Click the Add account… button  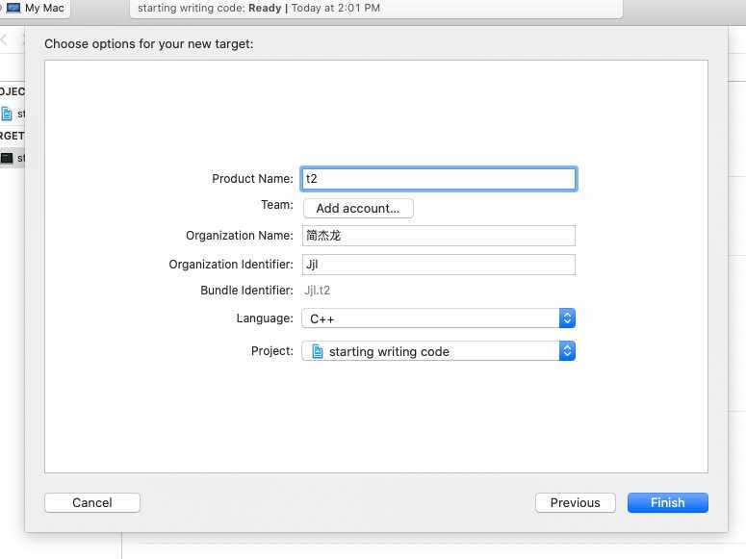tap(358, 209)
